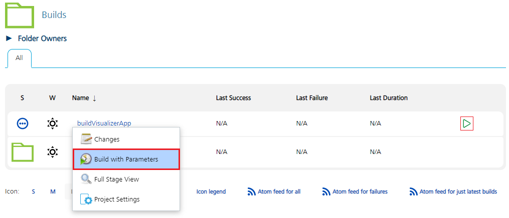The height and width of the screenshot is (218, 509).
Task: Select Build with Parameters menu item
Action: pyautogui.click(x=126, y=159)
